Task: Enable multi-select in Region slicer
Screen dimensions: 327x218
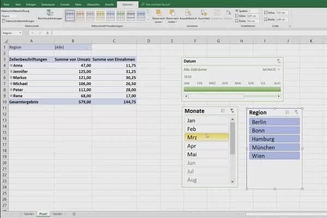Action: [x=286, y=112]
